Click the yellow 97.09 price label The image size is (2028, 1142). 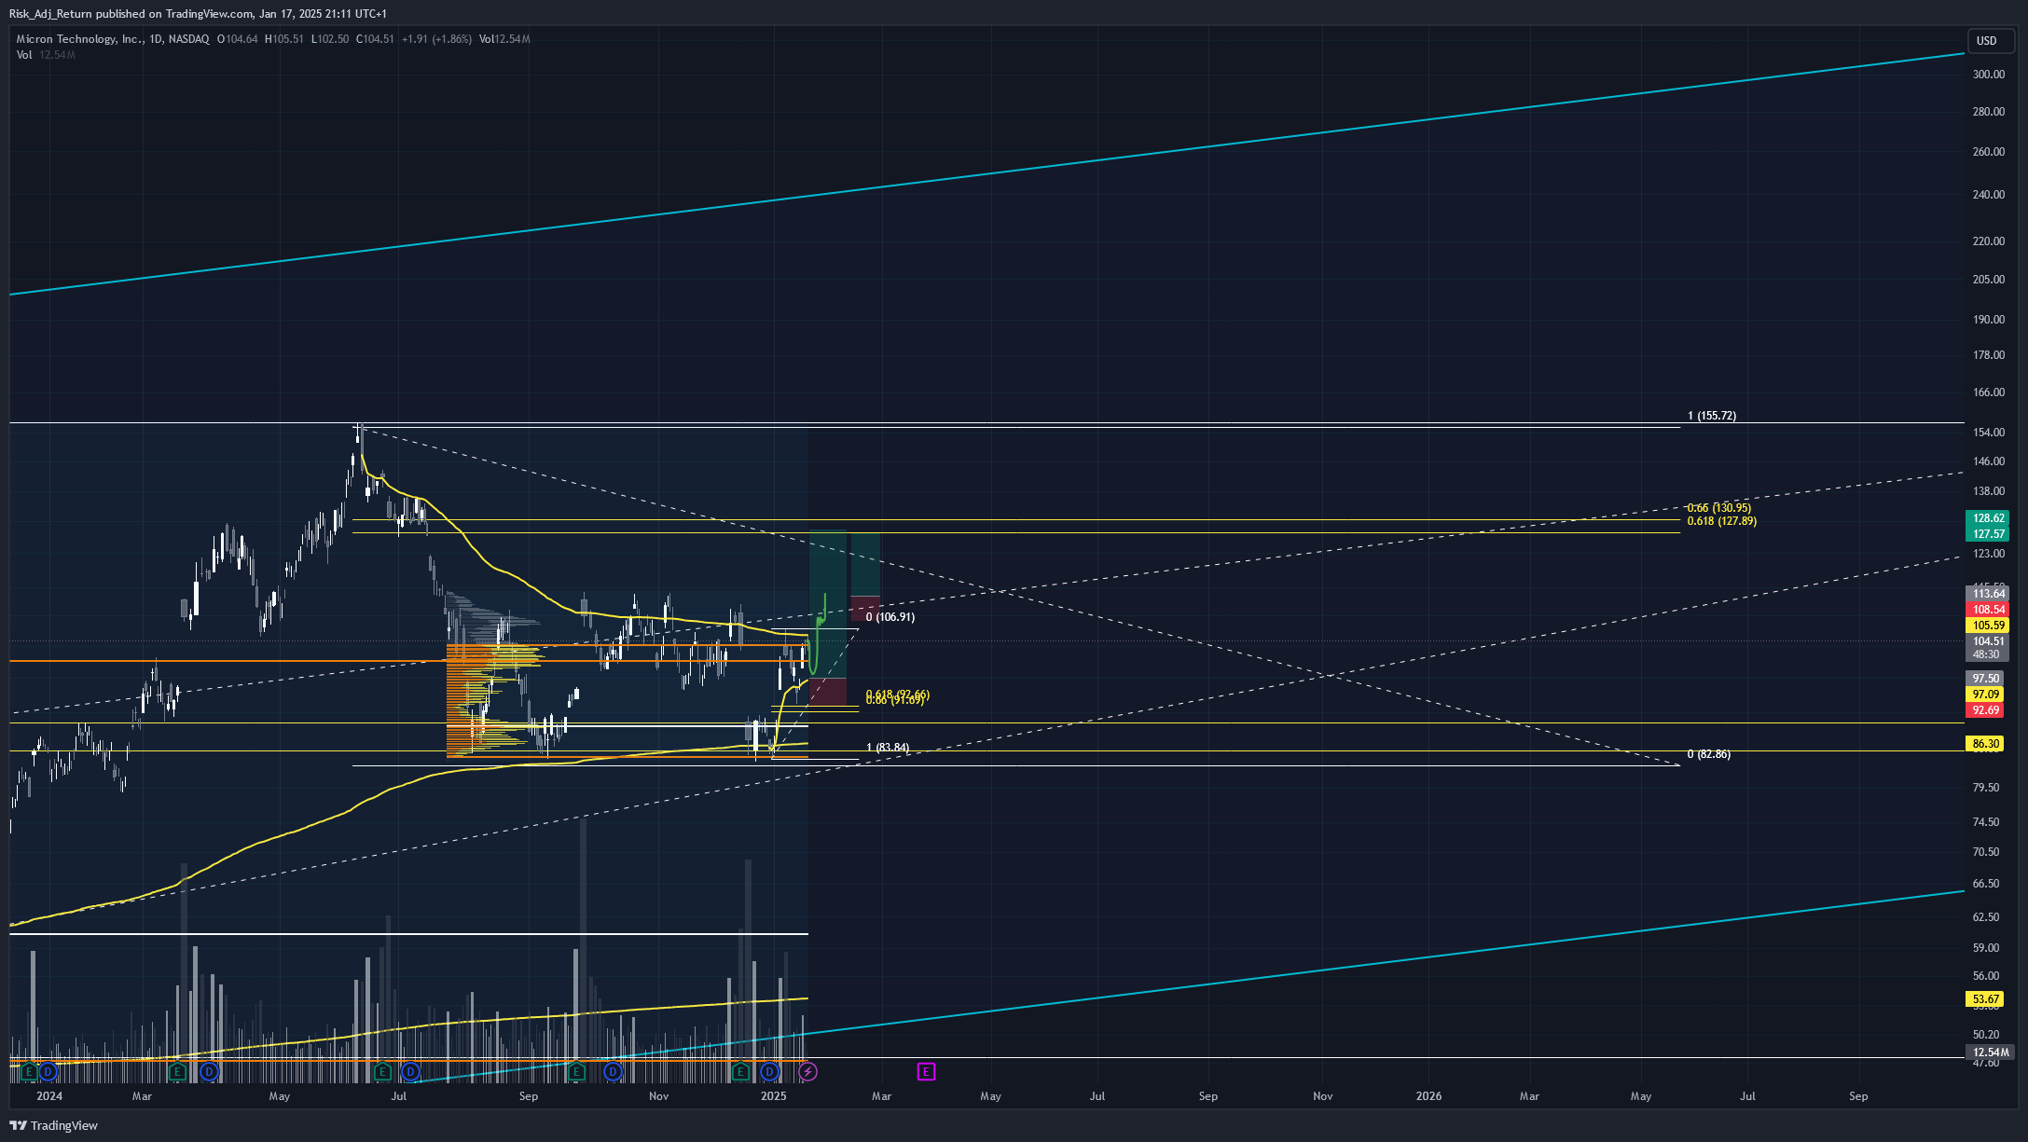click(x=1986, y=695)
